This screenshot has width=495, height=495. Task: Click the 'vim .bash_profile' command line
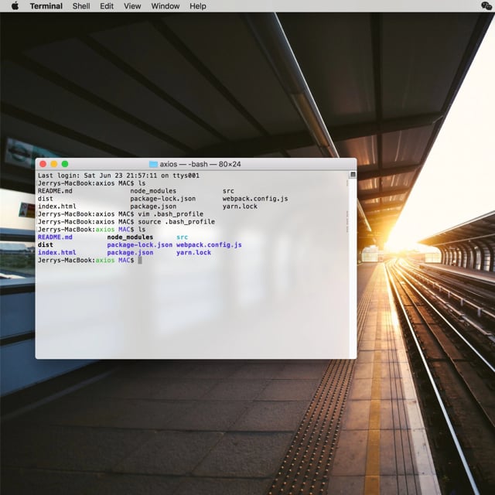[121, 214]
